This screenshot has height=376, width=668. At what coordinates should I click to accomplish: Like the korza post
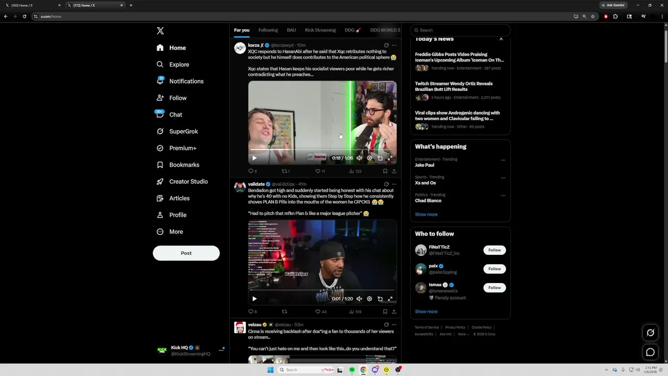pyautogui.click(x=320, y=171)
